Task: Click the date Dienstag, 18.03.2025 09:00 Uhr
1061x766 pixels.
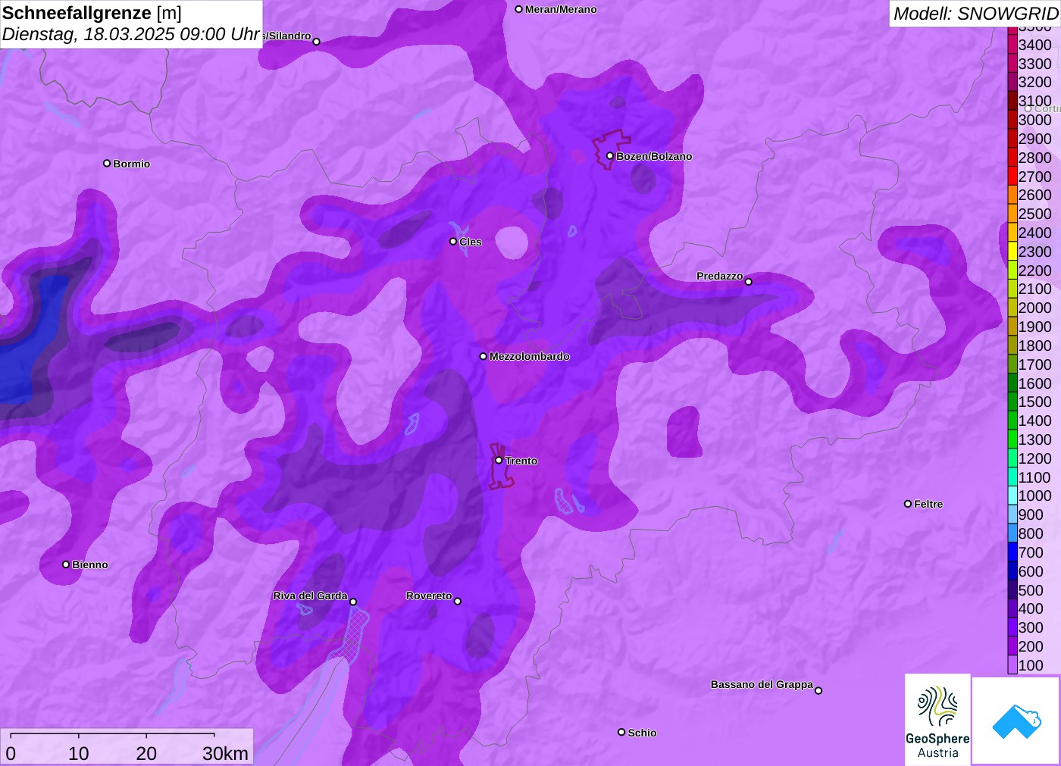Action: [131, 34]
